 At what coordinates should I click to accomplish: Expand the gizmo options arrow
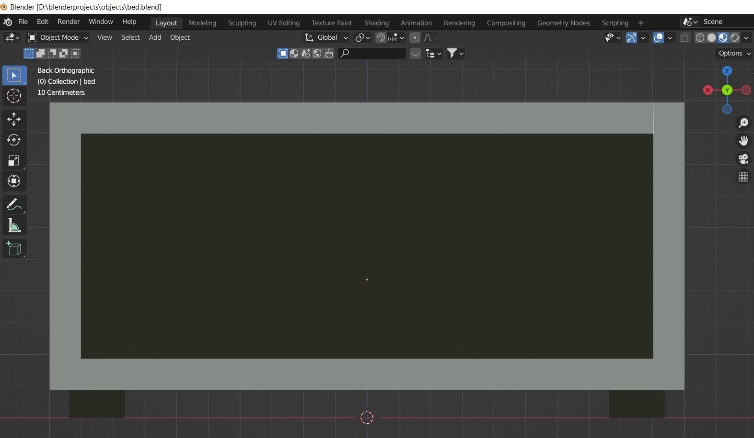643,37
